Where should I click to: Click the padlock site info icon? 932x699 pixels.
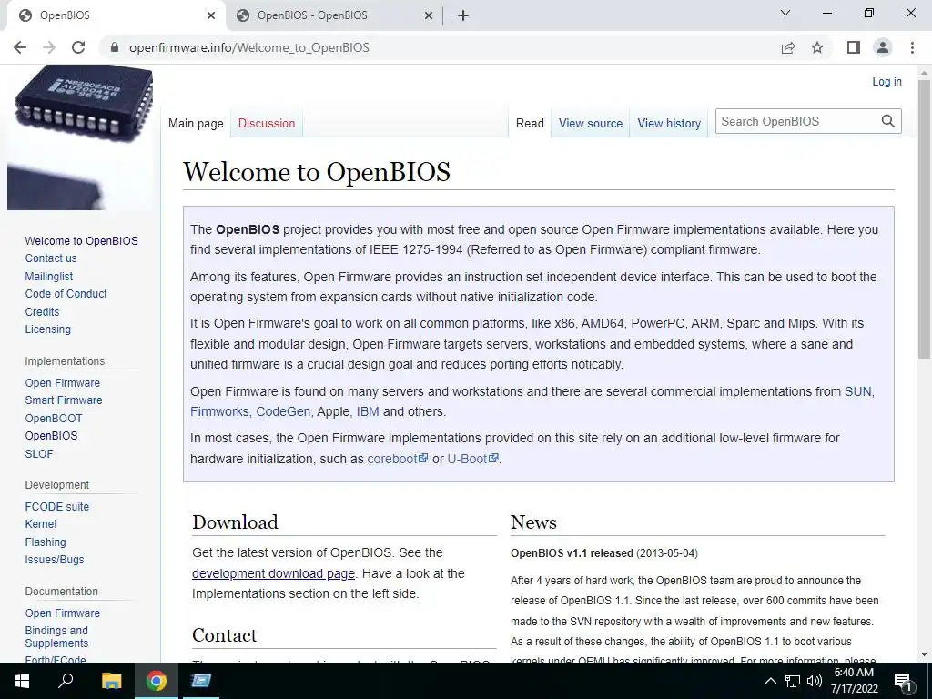(x=115, y=47)
